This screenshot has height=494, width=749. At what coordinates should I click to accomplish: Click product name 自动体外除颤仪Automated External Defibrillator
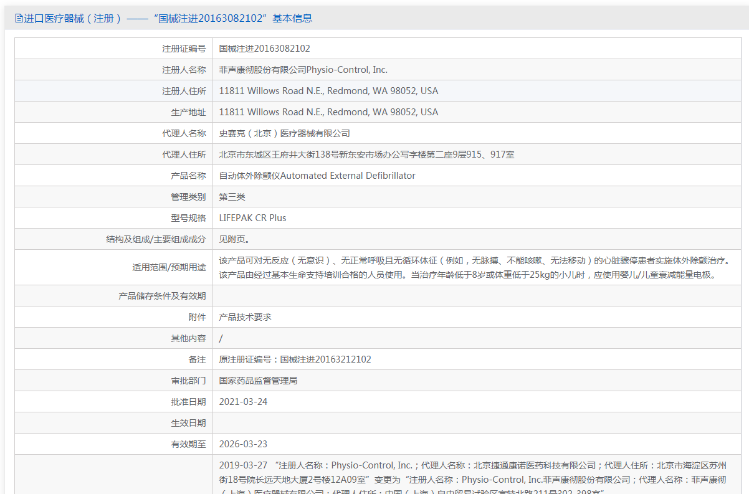(317, 176)
